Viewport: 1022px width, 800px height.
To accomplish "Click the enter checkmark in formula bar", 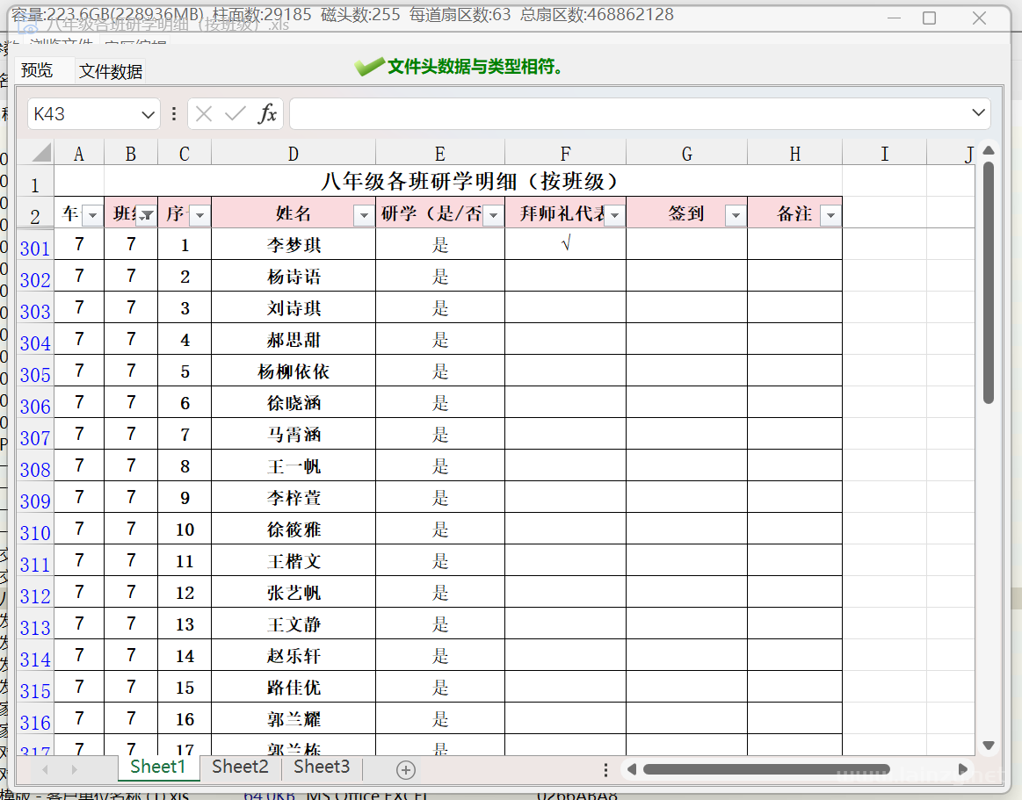I will click(x=235, y=114).
